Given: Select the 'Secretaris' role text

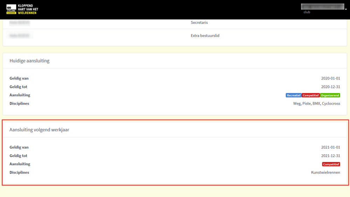Looking at the screenshot, I should tap(199, 22).
